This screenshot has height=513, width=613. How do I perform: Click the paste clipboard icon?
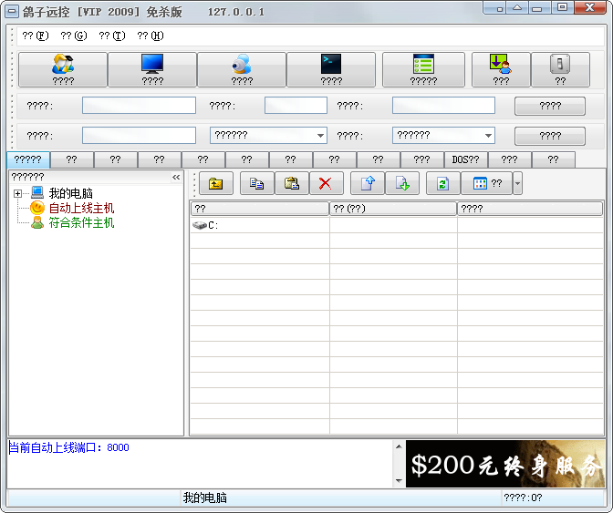(292, 183)
